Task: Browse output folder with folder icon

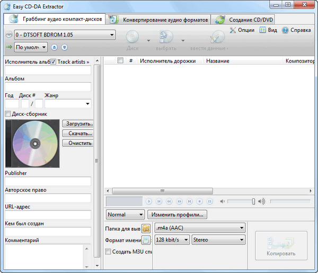Action: [x=146, y=228]
